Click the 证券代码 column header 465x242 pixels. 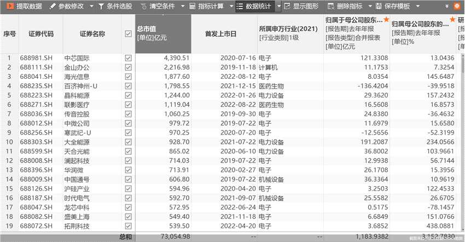tap(41, 34)
